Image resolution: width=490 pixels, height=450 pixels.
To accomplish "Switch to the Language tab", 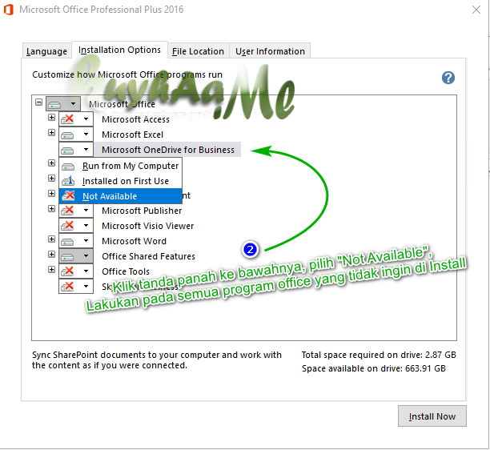I will point(47,51).
